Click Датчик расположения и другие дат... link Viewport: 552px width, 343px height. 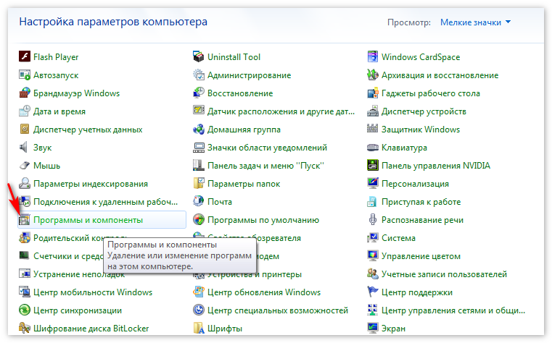281,111
